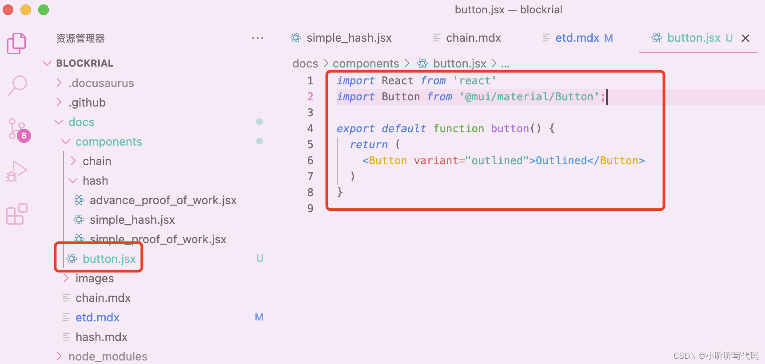This screenshot has width=765, height=364.
Task: Click React icon in breadcrumb before button.jsx
Action: (x=423, y=63)
